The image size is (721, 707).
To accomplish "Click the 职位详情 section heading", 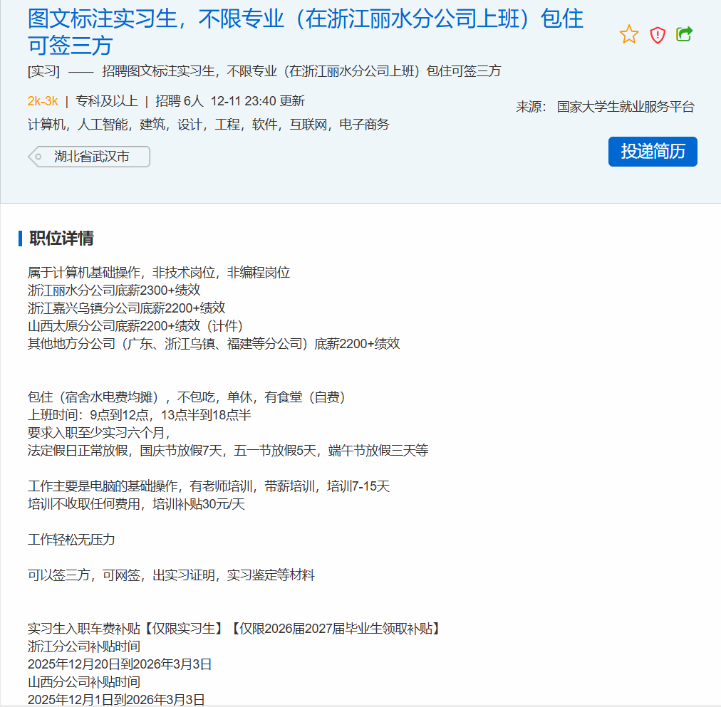I will pos(61,239).
